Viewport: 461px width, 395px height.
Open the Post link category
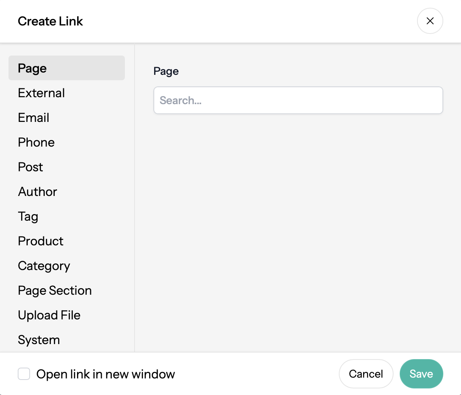(x=30, y=167)
